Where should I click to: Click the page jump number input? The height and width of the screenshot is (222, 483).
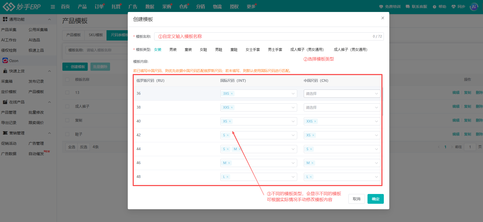point(470,147)
